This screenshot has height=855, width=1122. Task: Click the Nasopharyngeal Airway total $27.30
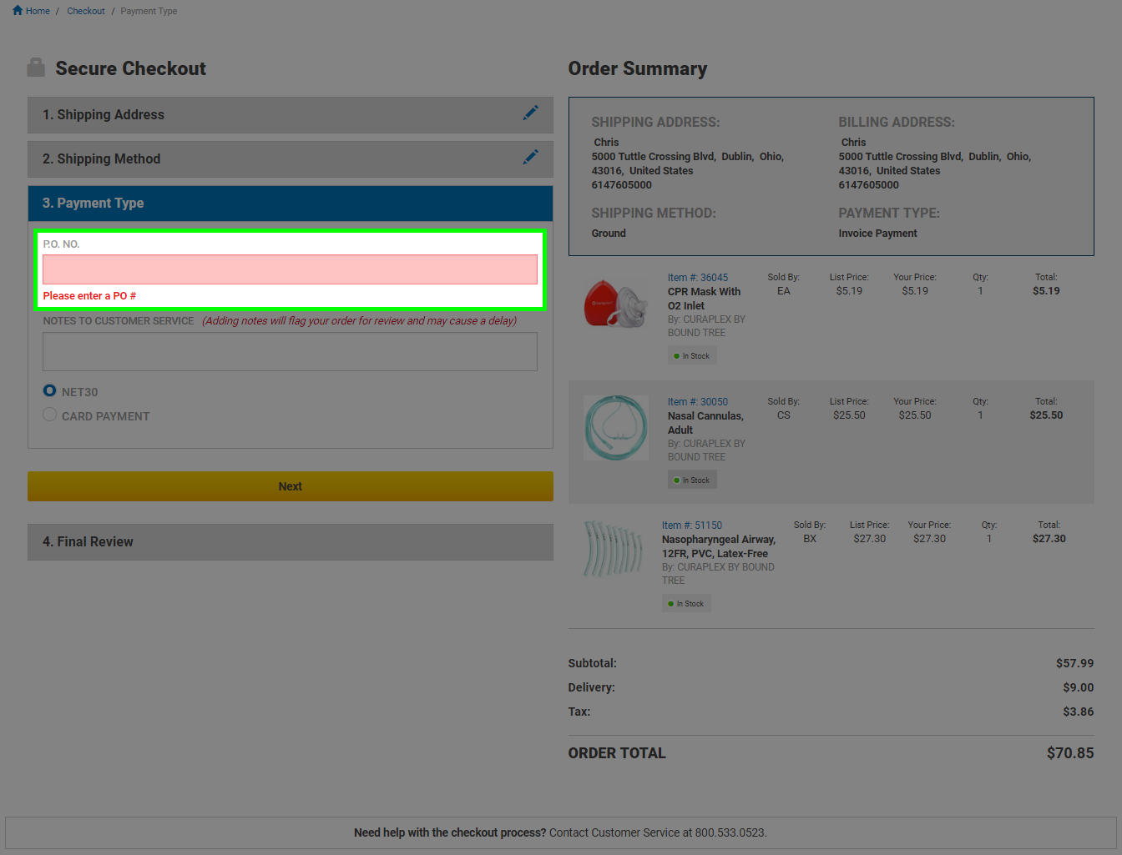tap(1049, 539)
